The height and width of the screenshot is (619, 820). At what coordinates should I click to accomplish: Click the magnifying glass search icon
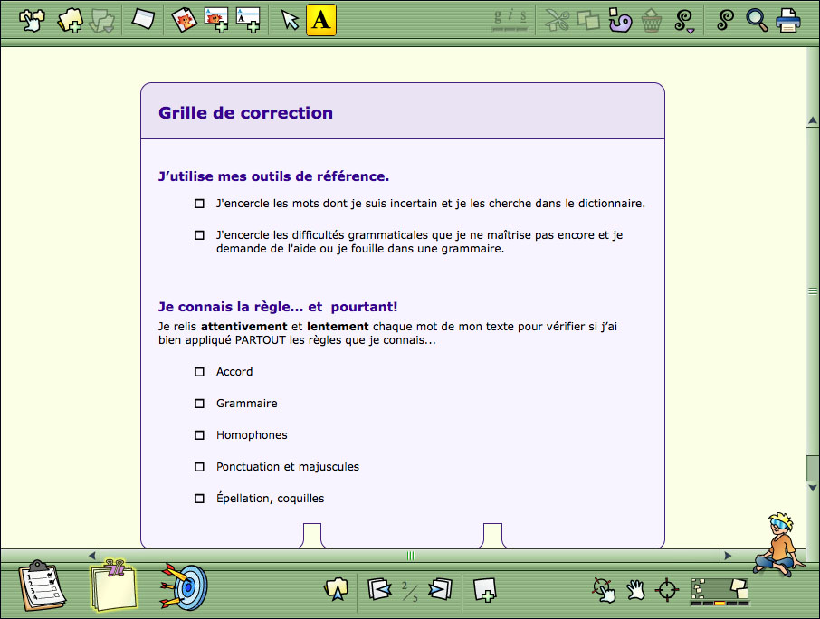[757, 21]
